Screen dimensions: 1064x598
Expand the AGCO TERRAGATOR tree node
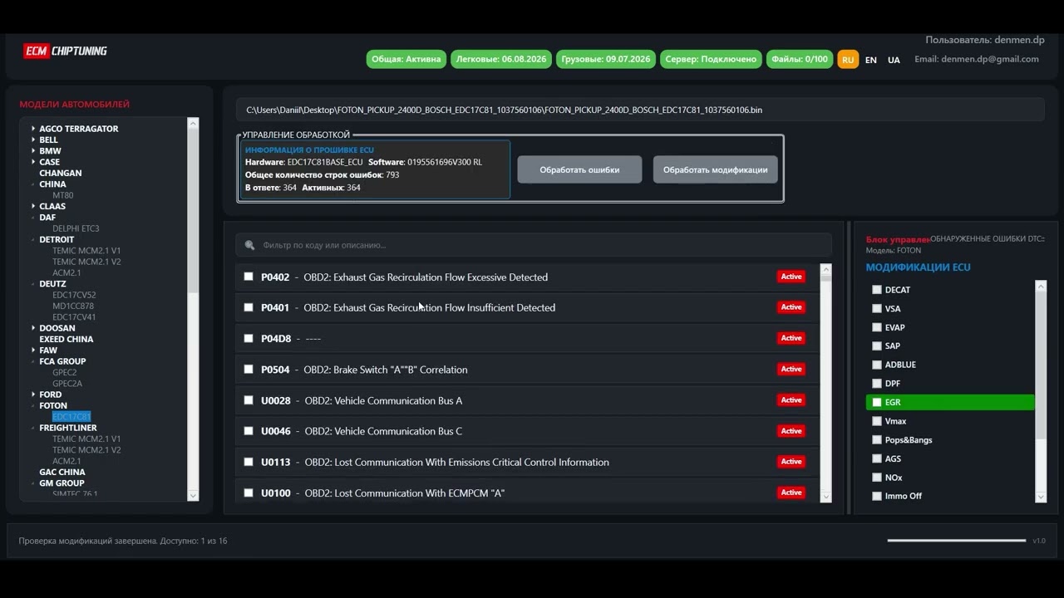point(33,129)
